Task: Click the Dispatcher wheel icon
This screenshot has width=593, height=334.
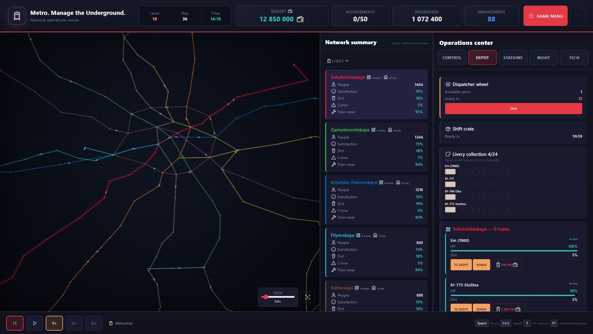Action: click(448, 84)
